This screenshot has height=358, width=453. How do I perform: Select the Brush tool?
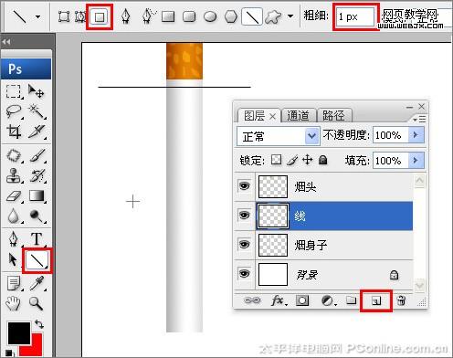[x=37, y=155]
